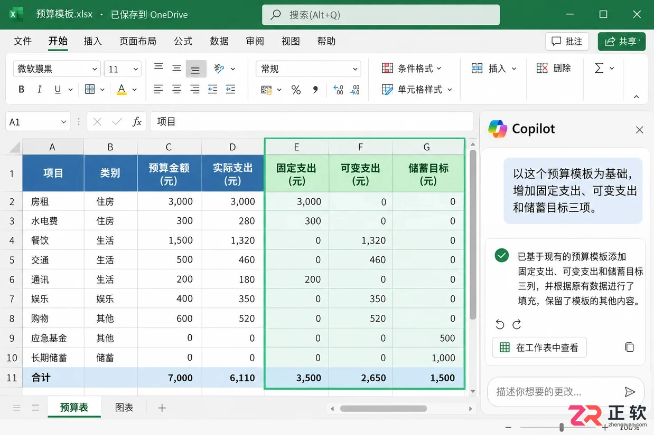Undo Copilot's change with the undo arrow

(x=500, y=324)
